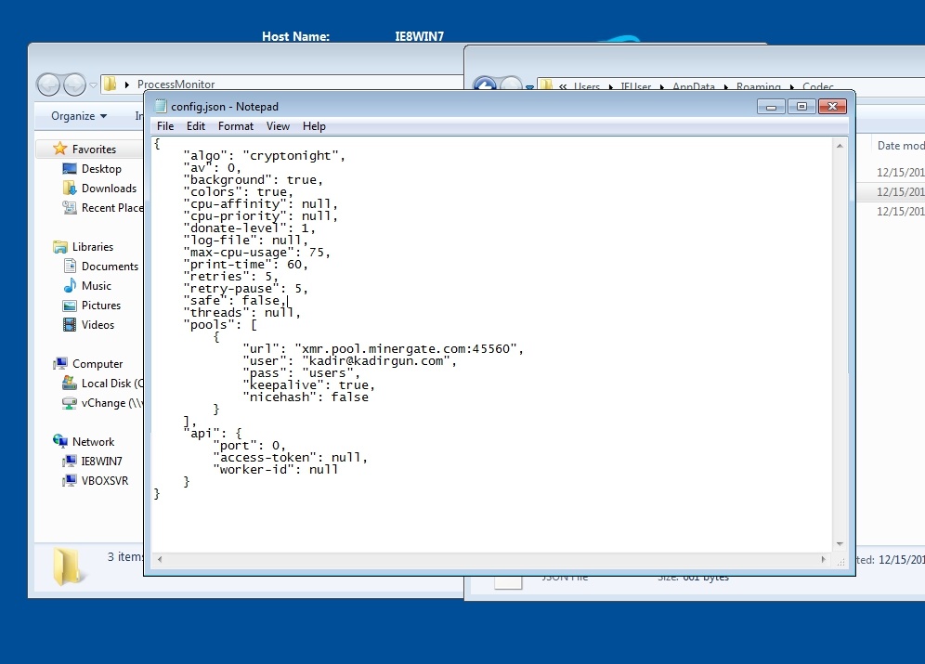
Task: Select the Documents library
Action: click(x=110, y=266)
